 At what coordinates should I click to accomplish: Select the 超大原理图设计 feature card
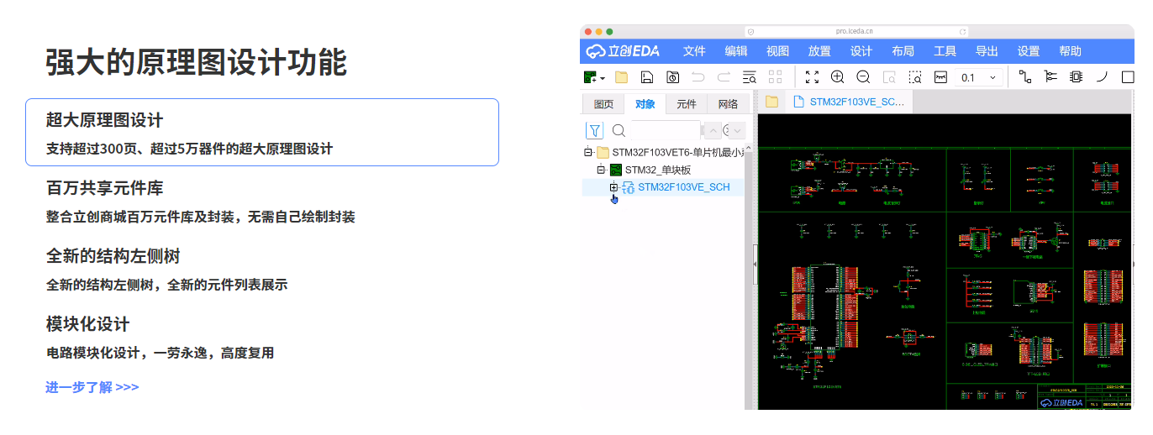(262, 132)
